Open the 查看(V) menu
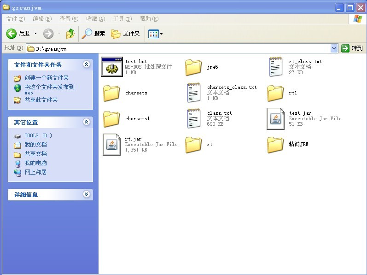 [x=69, y=19]
